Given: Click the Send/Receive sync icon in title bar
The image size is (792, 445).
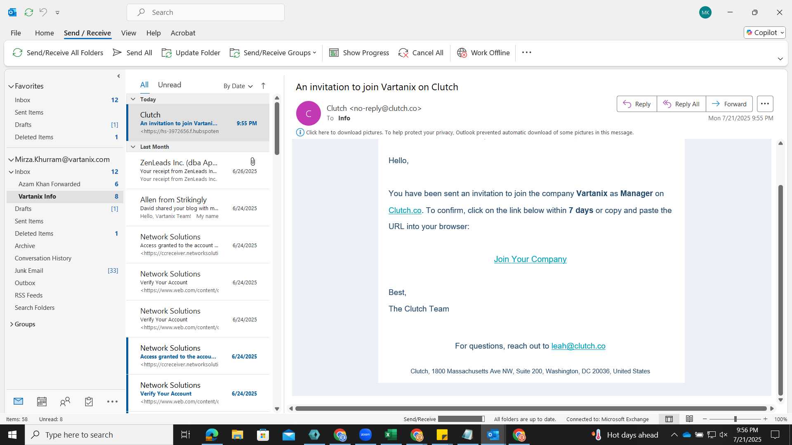Looking at the screenshot, I should (x=28, y=12).
